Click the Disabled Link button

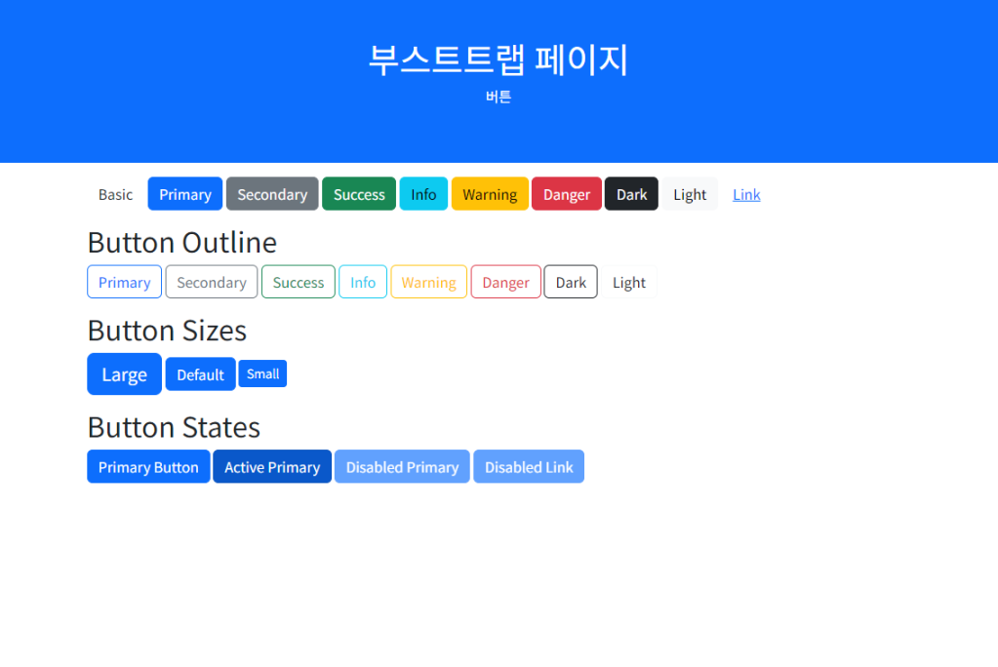(x=529, y=466)
